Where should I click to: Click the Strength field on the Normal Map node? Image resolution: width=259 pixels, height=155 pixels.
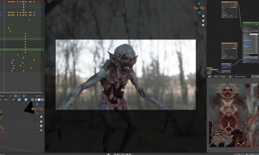coord(226,71)
